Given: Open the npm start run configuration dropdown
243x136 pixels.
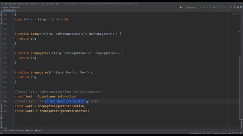Looking at the screenshot, I should click(x=191, y=7).
